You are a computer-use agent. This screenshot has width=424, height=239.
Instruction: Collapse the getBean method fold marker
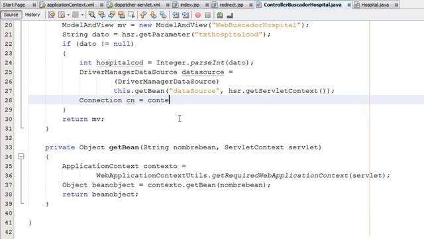(x=21, y=157)
